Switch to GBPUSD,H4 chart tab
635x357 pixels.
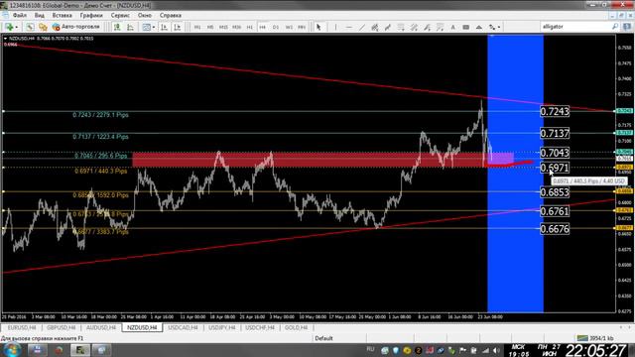[62, 327]
